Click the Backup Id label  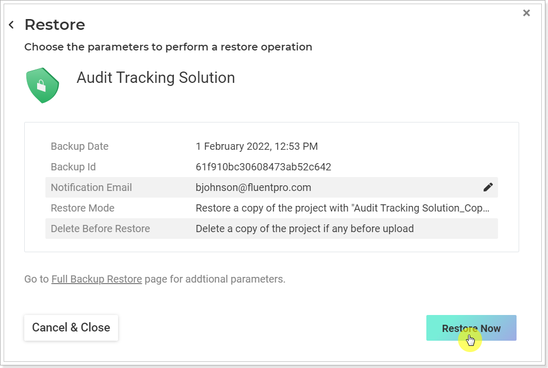73,167
